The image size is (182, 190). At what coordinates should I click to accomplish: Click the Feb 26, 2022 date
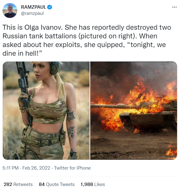coord(36,168)
